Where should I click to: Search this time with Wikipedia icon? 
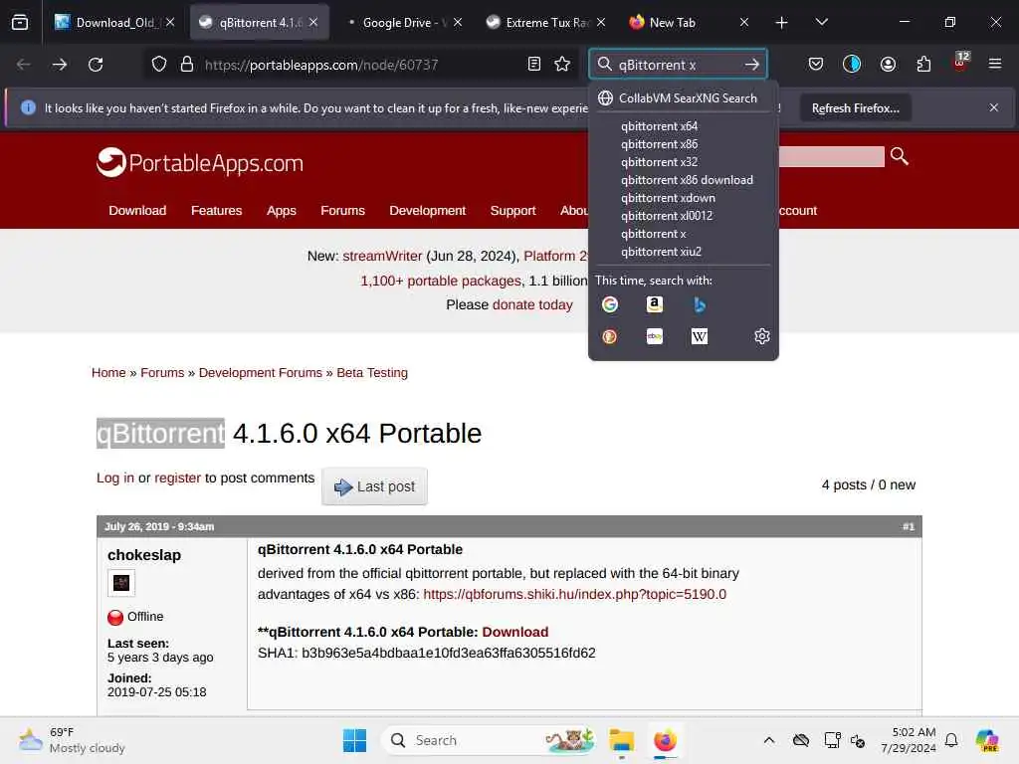coord(700,336)
